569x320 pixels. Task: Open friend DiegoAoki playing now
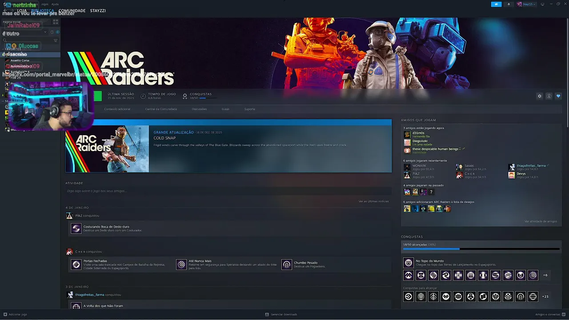click(420, 142)
